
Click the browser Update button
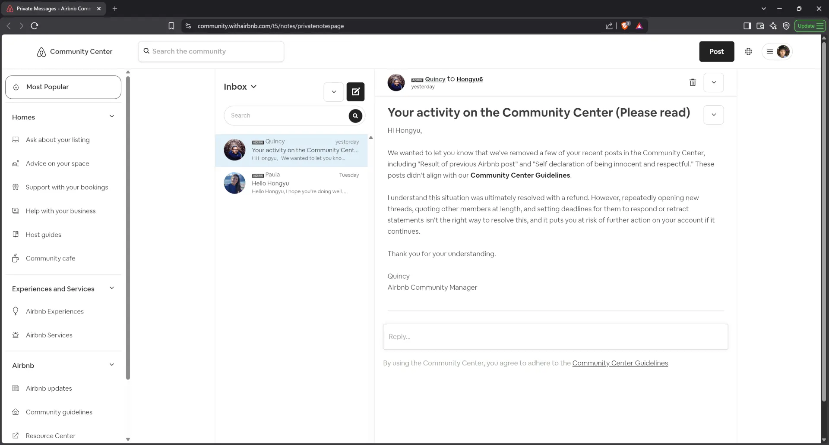click(x=810, y=26)
